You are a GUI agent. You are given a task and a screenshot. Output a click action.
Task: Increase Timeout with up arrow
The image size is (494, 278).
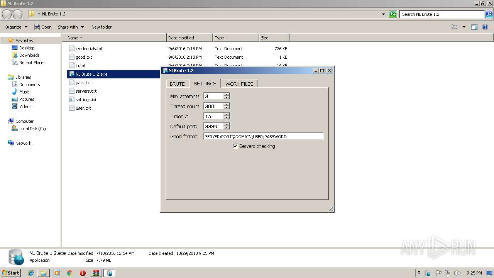point(227,115)
